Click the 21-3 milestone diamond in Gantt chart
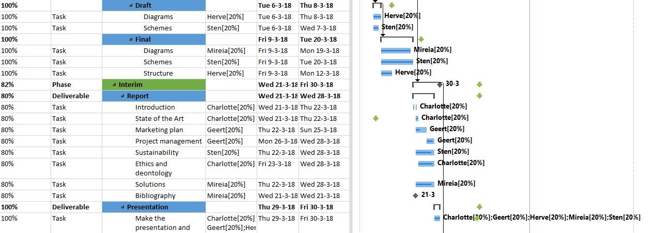Screen dimensions: 659x233 pos(415,195)
